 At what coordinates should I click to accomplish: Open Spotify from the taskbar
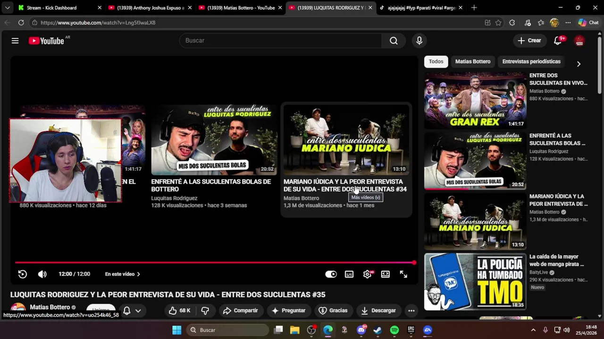tap(394, 330)
